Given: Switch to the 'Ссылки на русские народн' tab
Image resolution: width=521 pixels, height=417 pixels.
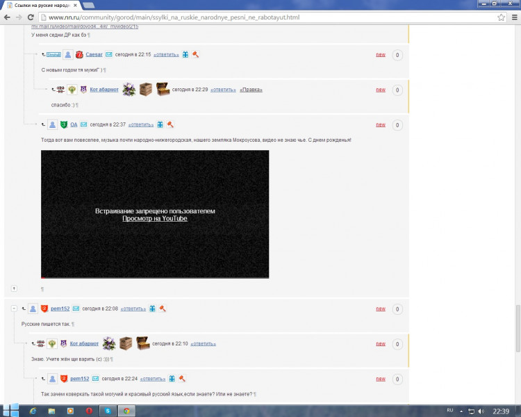Looking at the screenshot, I should [42, 5].
